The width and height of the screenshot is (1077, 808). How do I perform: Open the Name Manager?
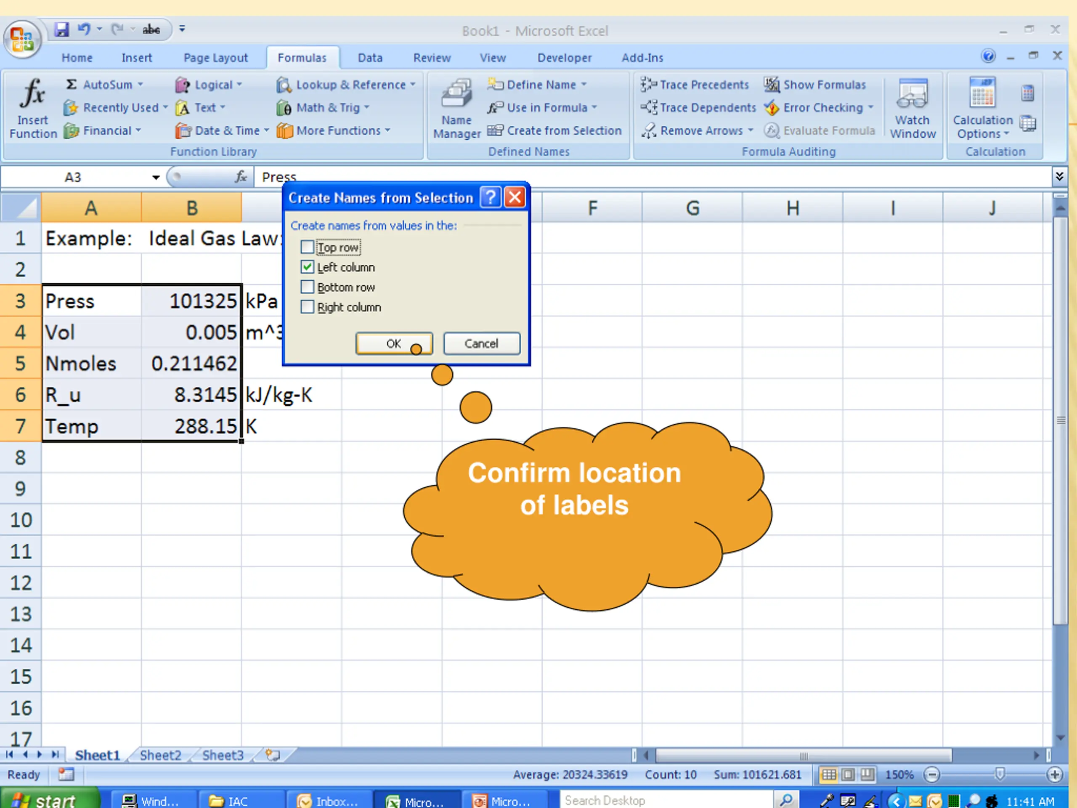(x=457, y=108)
